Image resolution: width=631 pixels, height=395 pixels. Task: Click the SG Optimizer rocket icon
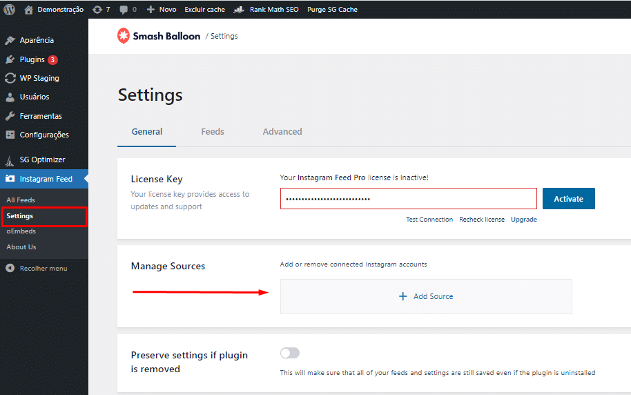pos(10,160)
